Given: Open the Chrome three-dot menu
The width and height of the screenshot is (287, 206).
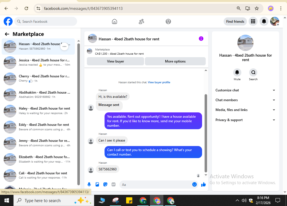Looking at the screenshot, I should pyautogui.click(x=281, y=8).
